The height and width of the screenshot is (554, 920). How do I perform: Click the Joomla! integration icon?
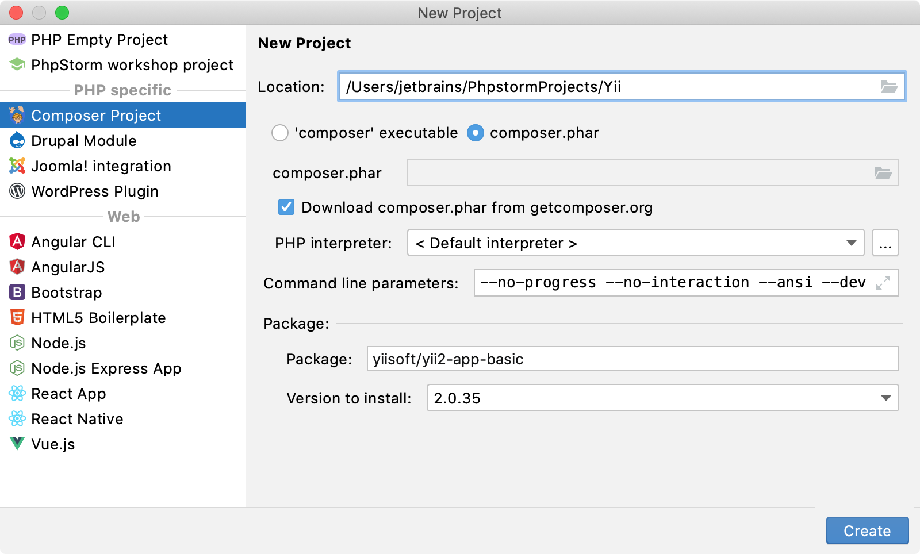pyautogui.click(x=17, y=166)
